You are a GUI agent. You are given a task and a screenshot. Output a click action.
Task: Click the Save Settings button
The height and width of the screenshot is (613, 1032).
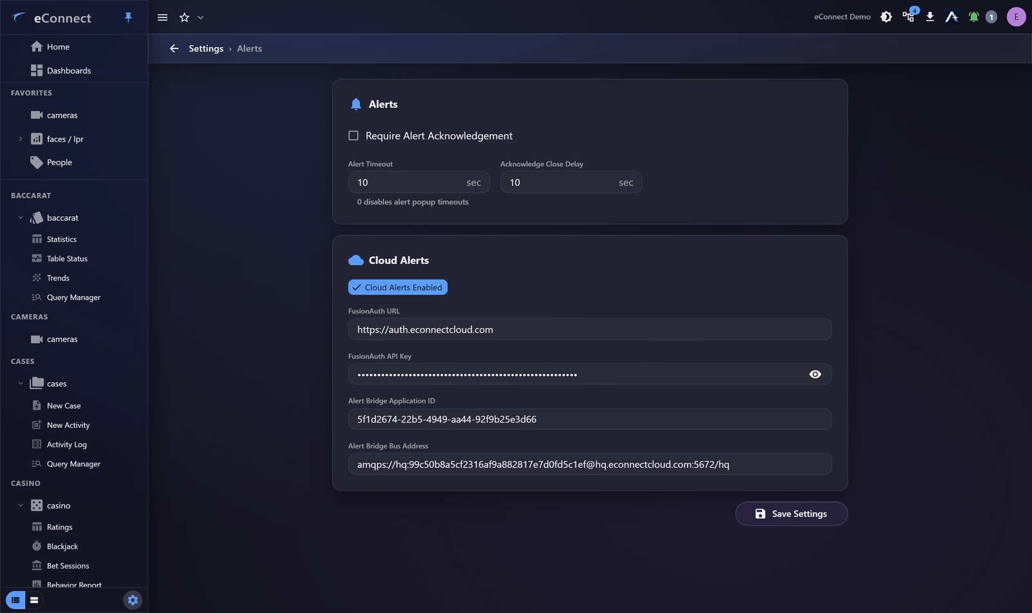click(791, 514)
